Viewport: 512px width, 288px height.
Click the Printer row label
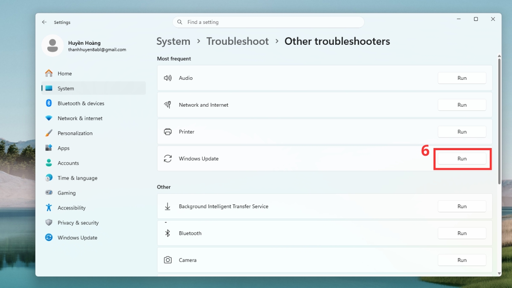[x=186, y=132]
